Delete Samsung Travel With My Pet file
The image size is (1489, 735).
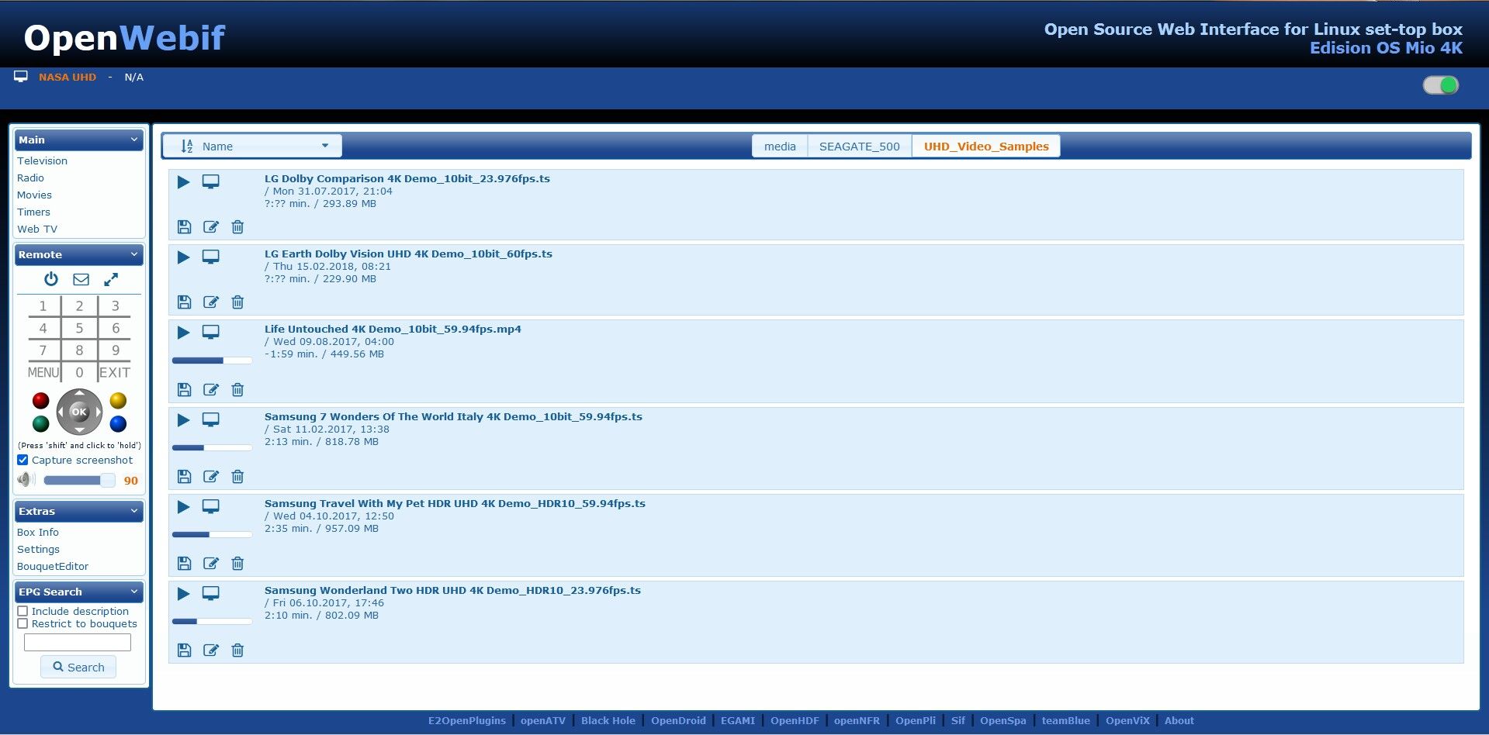237,564
